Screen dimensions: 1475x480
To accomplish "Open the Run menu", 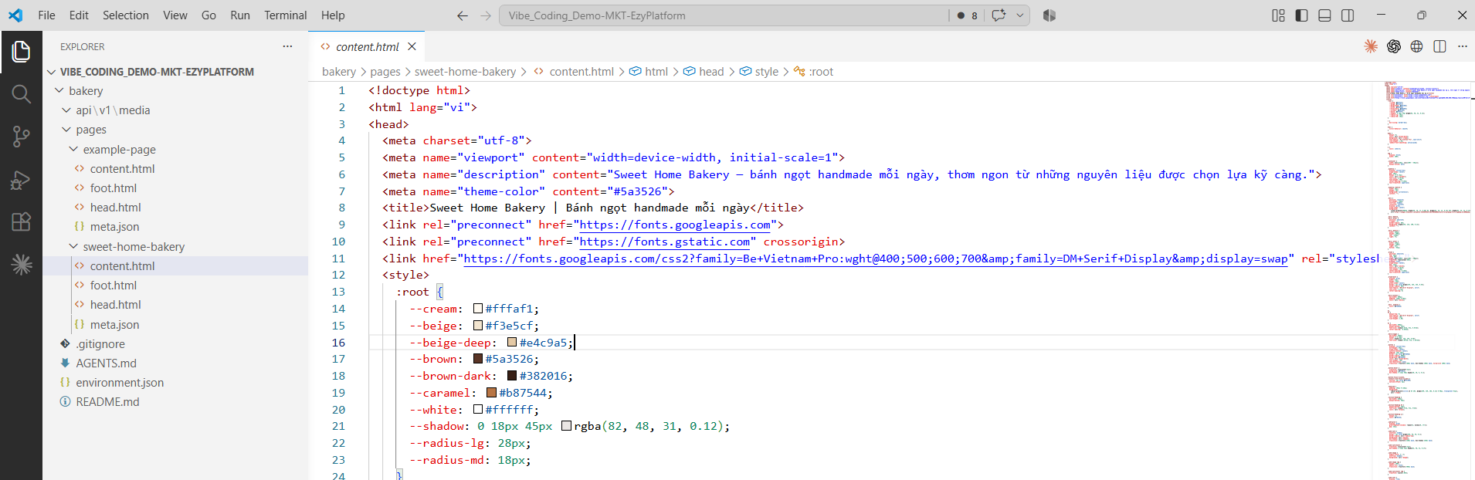I will pos(240,15).
